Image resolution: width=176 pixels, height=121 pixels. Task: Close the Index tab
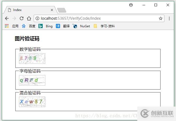coord(52,10)
